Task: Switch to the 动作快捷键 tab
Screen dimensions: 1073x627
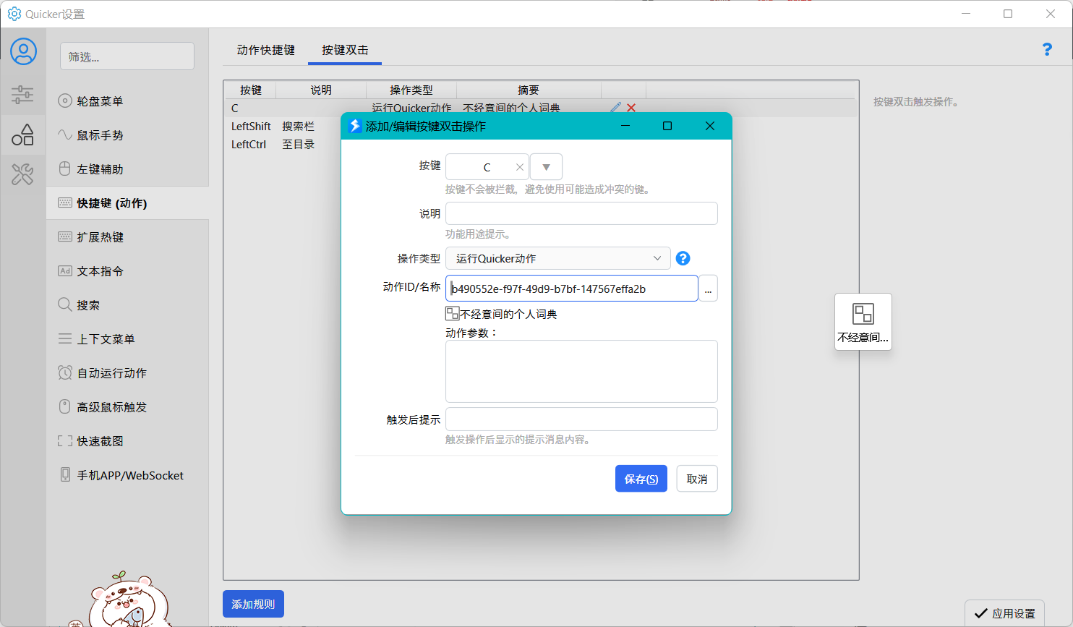Action: coord(265,50)
